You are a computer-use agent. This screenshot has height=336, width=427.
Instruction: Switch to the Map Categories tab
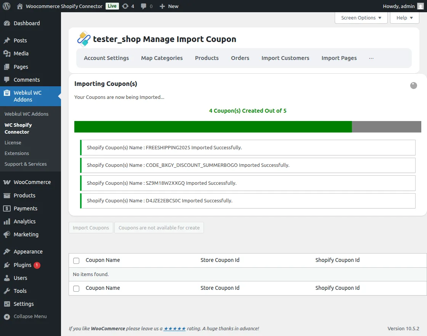click(x=162, y=58)
